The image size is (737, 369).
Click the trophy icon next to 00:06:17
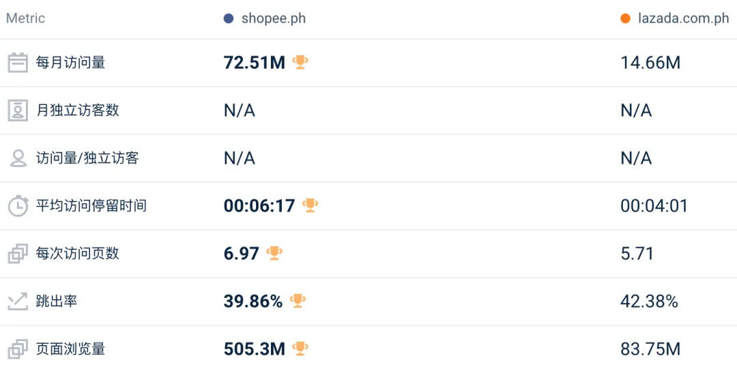coord(310,205)
